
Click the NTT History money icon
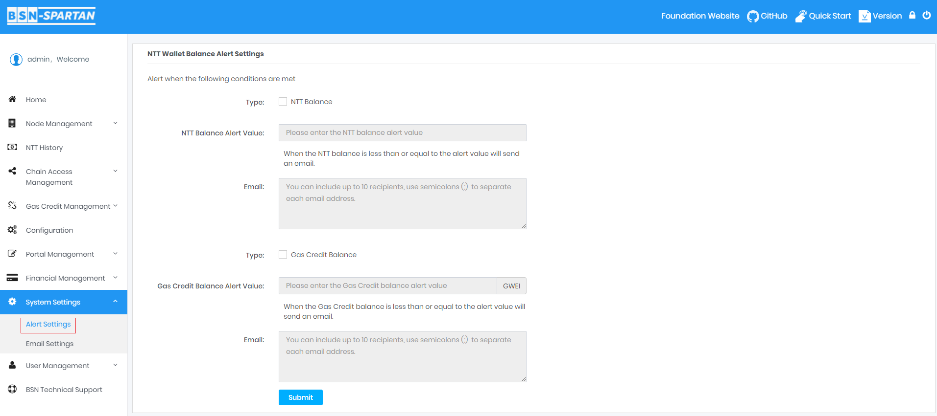click(13, 147)
